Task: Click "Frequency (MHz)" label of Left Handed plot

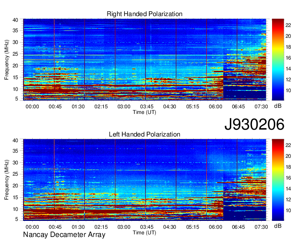Action: tap(7, 180)
